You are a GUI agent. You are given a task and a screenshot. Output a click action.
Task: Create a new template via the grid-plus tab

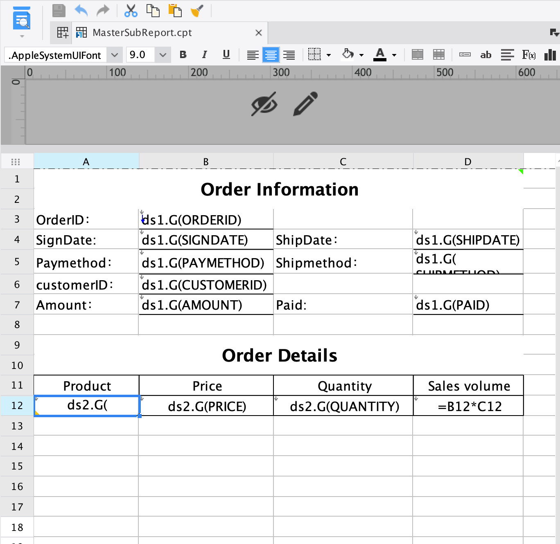tap(62, 32)
